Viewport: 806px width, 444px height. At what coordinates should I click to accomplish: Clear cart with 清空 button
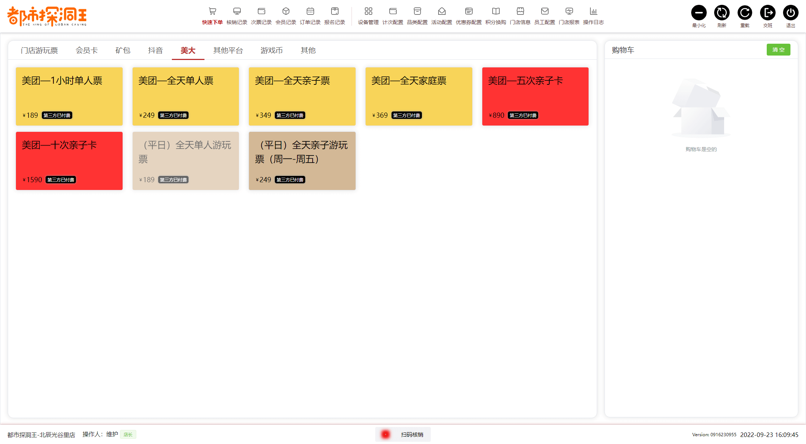point(778,50)
